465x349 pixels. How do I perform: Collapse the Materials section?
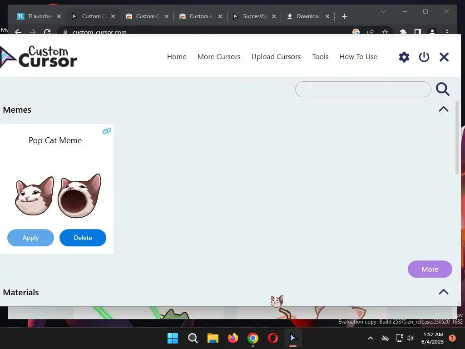click(444, 292)
